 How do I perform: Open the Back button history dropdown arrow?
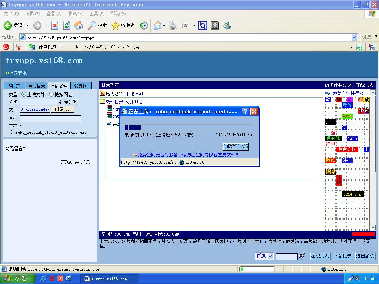[27, 26]
